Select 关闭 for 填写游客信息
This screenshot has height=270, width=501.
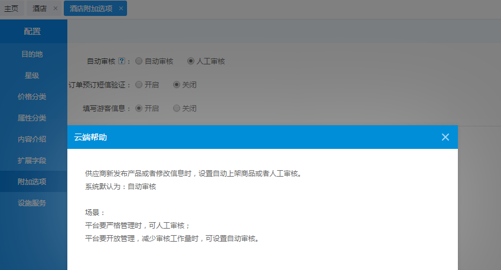[177, 108]
